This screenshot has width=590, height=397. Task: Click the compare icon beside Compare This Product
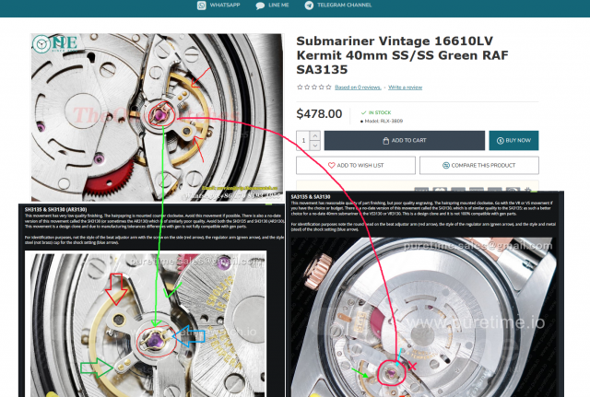pos(446,166)
